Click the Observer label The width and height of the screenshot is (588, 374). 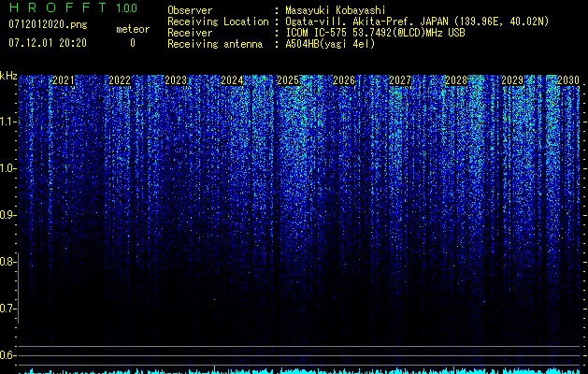(190, 10)
